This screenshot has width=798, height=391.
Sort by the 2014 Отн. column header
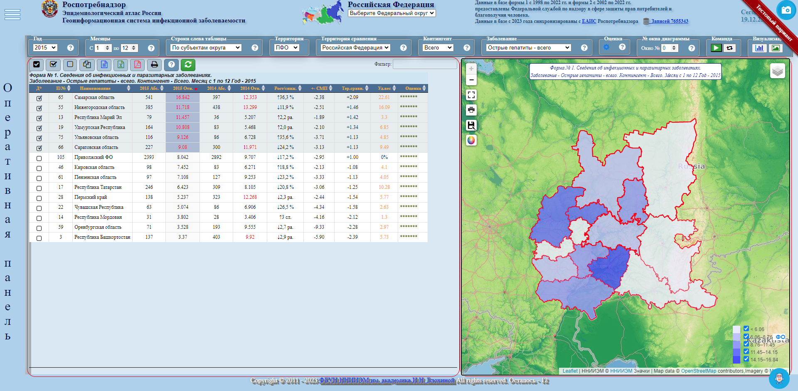pyautogui.click(x=250, y=88)
